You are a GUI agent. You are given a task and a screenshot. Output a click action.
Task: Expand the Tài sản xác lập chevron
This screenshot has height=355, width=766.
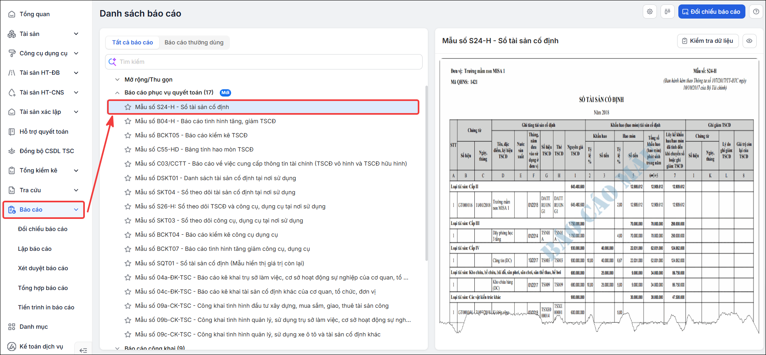(x=76, y=112)
